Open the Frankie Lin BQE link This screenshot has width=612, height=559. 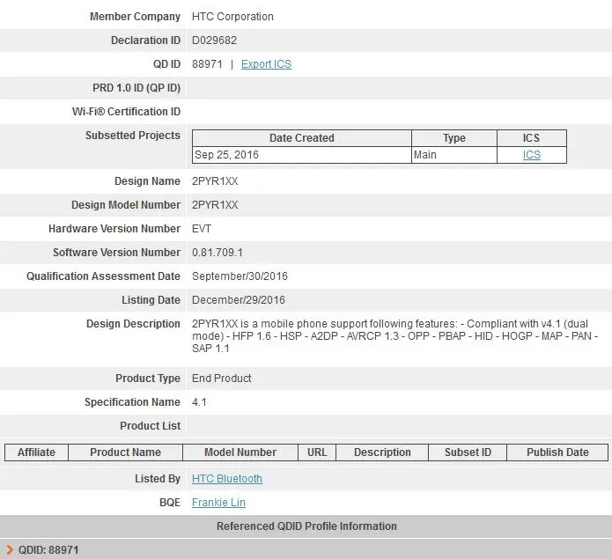click(x=218, y=503)
